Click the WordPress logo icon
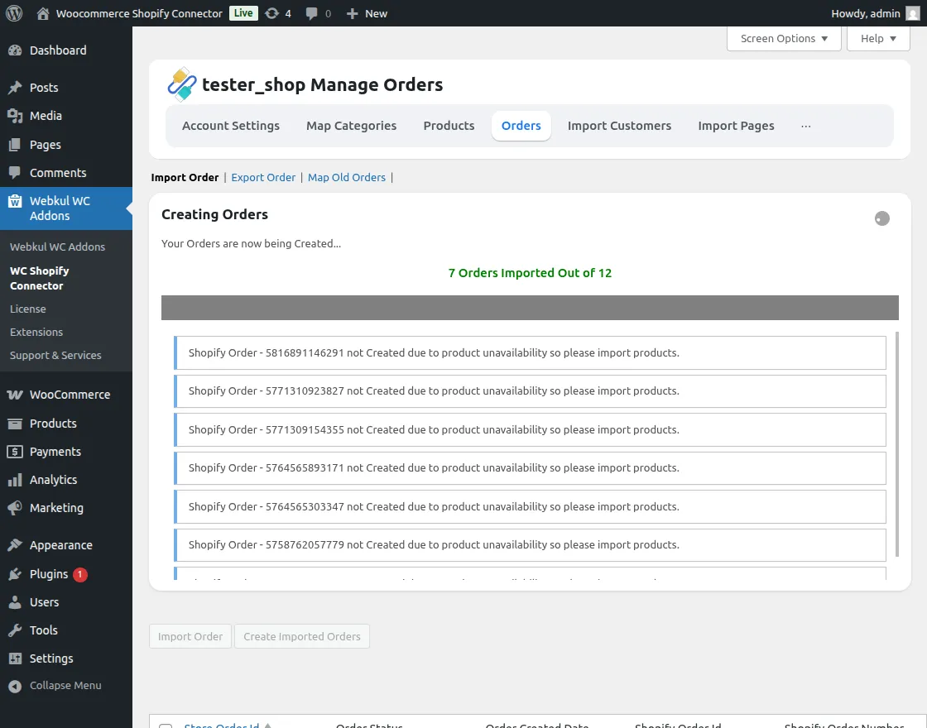This screenshot has width=927, height=728. (x=14, y=13)
